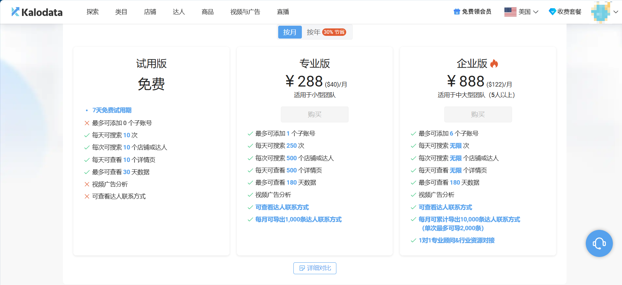Click the fire icon next to 企业版
This screenshot has width=622, height=285.
[494, 64]
